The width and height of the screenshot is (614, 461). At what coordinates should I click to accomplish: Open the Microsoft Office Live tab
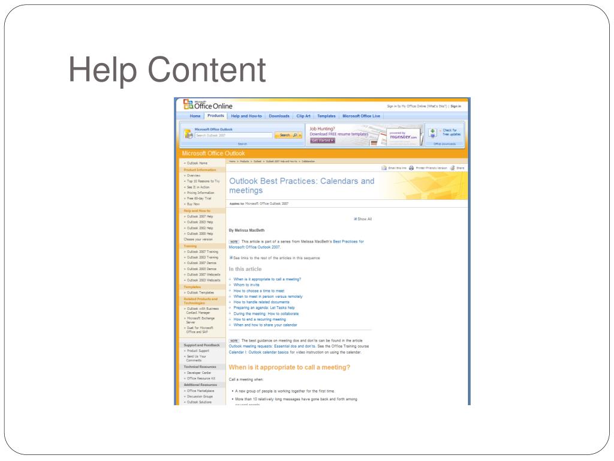[361, 116]
